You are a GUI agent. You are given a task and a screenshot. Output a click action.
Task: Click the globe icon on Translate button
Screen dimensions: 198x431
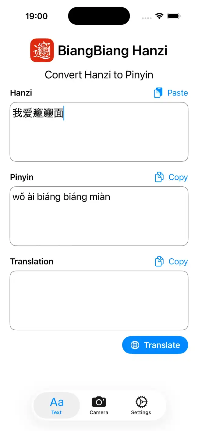tap(135, 345)
